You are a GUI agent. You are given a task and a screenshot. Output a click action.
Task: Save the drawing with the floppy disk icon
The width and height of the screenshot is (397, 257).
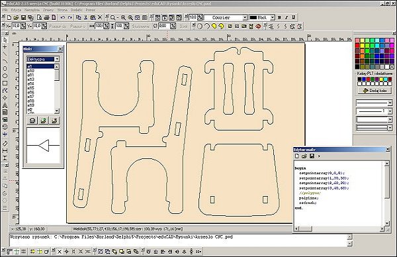click(x=23, y=17)
